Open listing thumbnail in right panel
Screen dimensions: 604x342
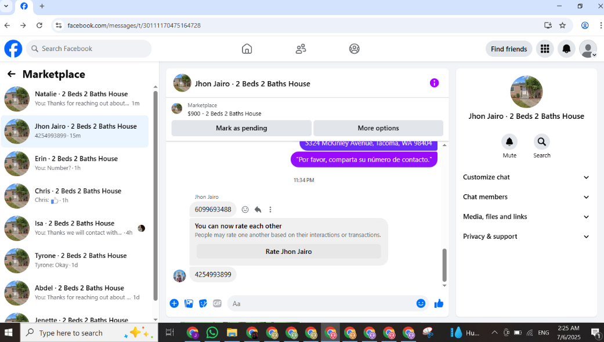click(x=526, y=92)
